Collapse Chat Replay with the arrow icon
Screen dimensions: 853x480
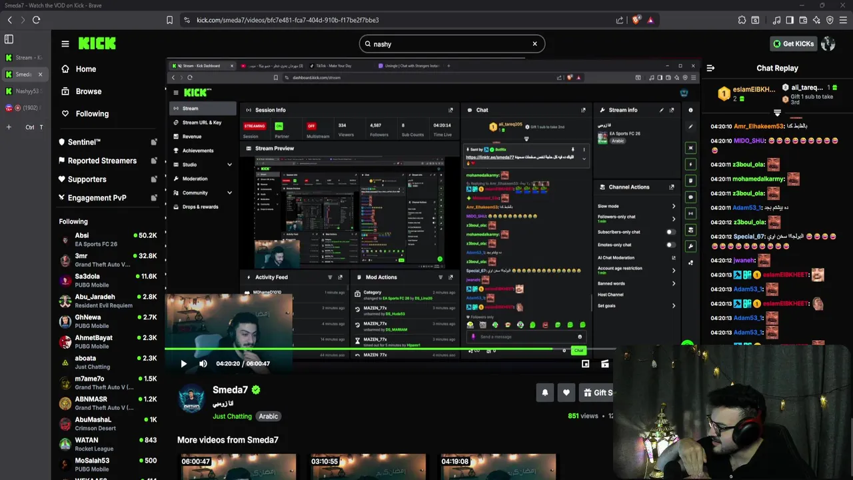[x=710, y=68]
